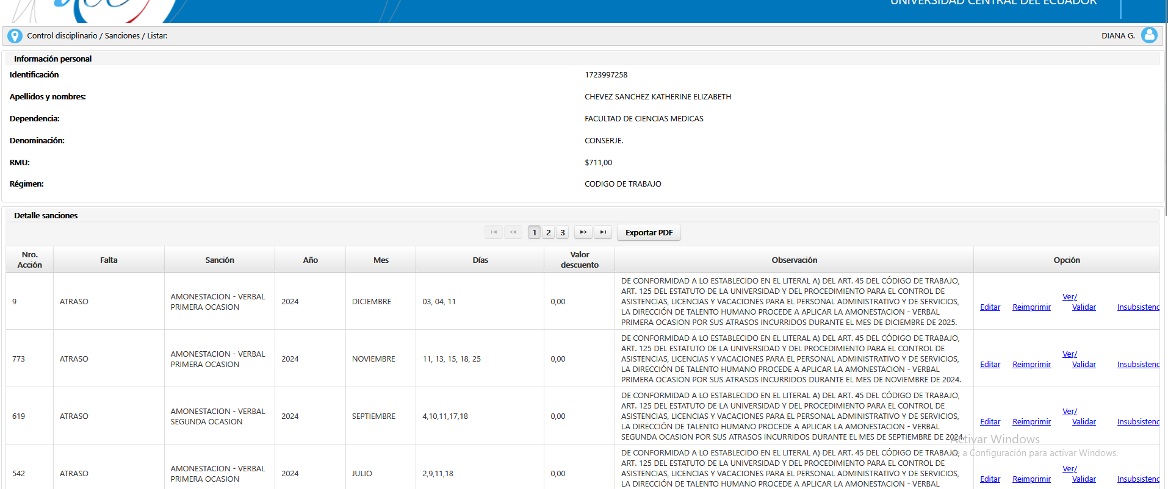The height and width of the screenshot is (489, 1168).
Task: Open Ver/Validar for the JULIO row
Action: (1079, 474)
